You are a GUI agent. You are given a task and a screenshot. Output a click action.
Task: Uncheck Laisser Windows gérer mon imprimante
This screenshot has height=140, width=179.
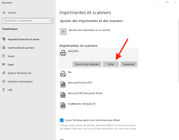[62, 120]
